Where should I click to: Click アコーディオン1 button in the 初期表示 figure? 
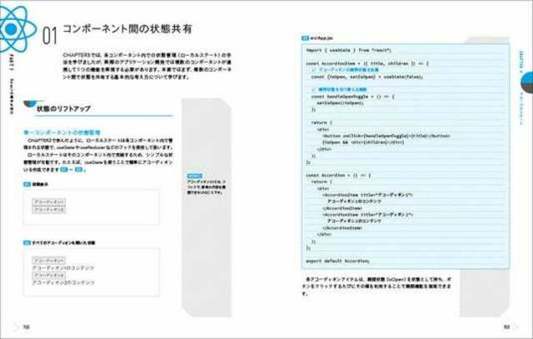(49, 202)
